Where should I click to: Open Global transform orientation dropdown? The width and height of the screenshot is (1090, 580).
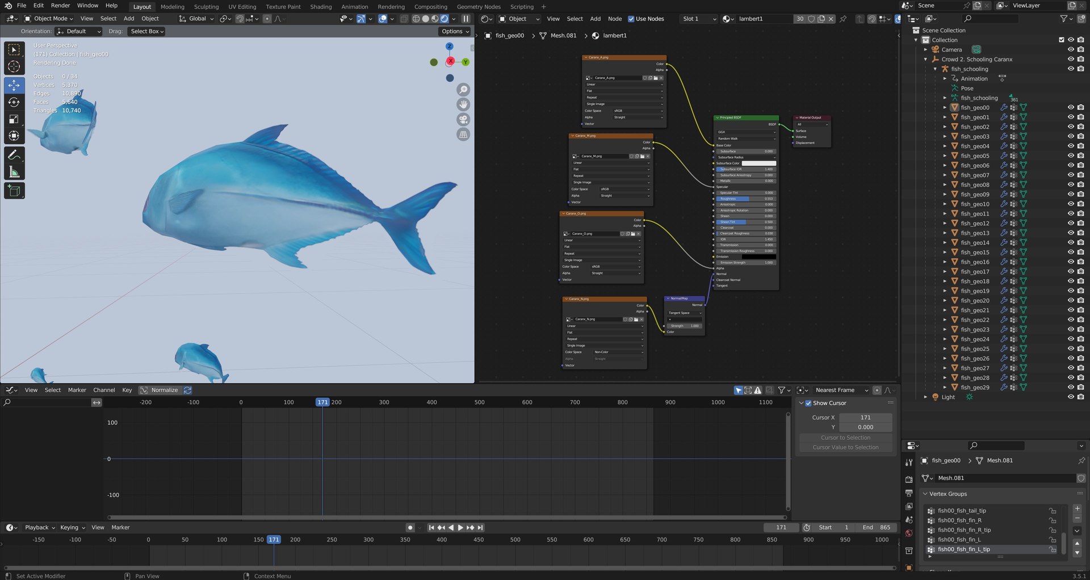coord(196,19)
